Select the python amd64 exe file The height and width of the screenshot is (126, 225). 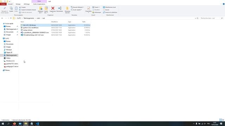56,28
